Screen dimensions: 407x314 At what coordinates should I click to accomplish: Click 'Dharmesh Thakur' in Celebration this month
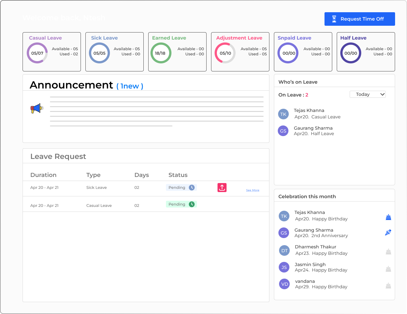tap(315, 247)
